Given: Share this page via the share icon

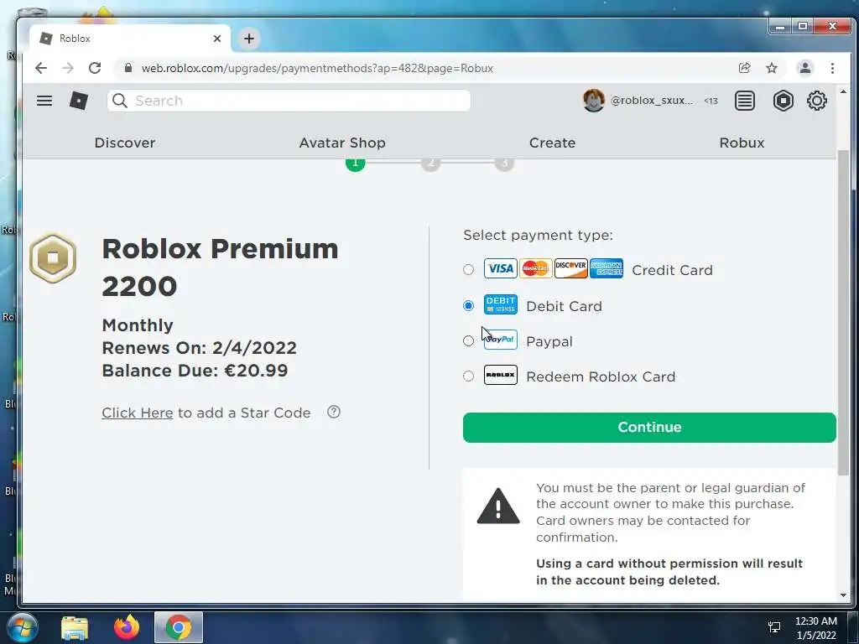Looking at the screenshot, I should [744, 68].
